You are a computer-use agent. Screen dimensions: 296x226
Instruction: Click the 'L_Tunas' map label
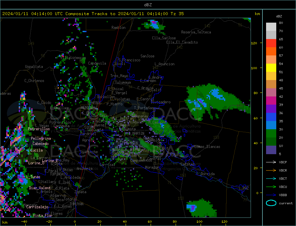(33, 177)
